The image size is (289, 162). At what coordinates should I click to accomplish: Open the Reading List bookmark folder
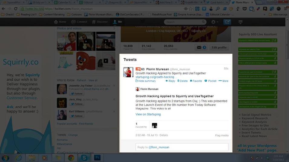coord(27,15)
